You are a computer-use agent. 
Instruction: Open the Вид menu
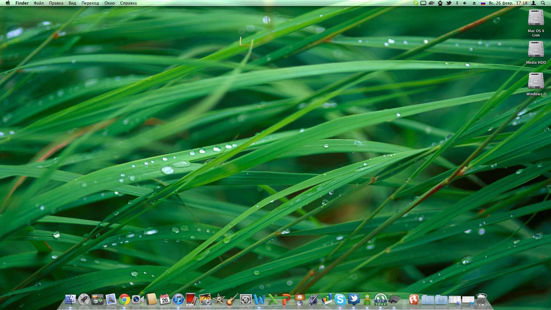[72, 3]
